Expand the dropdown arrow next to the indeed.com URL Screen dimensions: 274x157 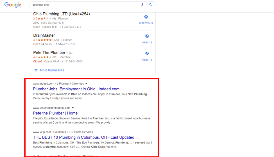click(x=86, y=84)
